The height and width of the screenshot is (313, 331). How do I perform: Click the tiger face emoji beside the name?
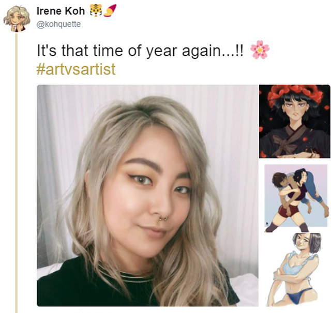(x=96, y=10)
